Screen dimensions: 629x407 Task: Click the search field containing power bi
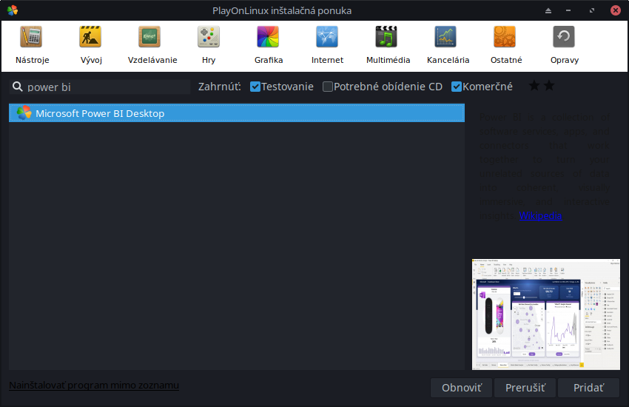pos(99,87)
